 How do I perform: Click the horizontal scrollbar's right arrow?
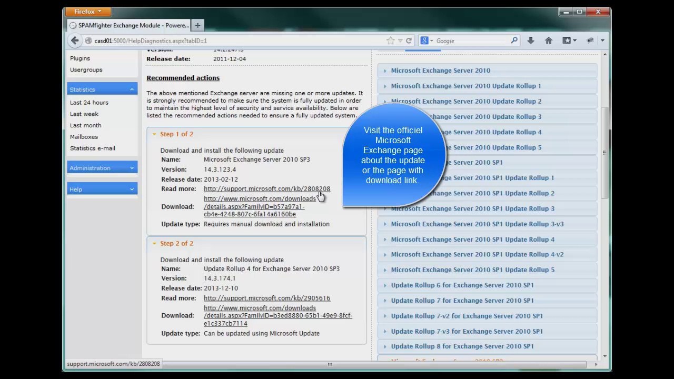pyautogui.click(x=596, y=364)
